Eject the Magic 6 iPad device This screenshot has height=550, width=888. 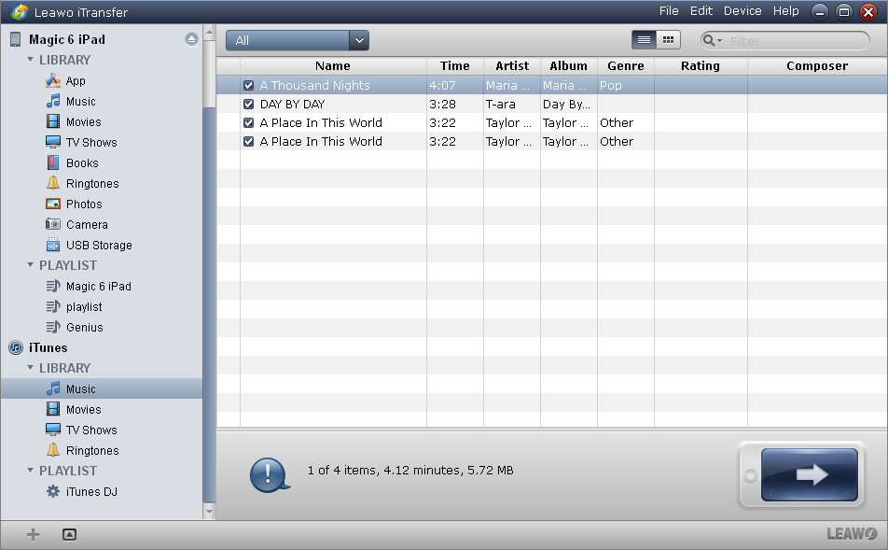(191, 39)
